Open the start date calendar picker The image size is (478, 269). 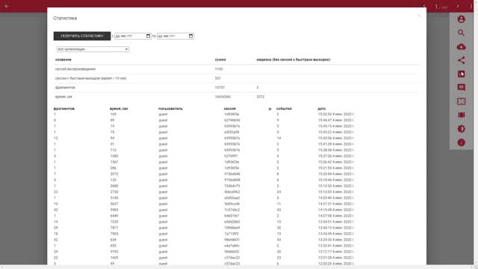tap(148, 36)
